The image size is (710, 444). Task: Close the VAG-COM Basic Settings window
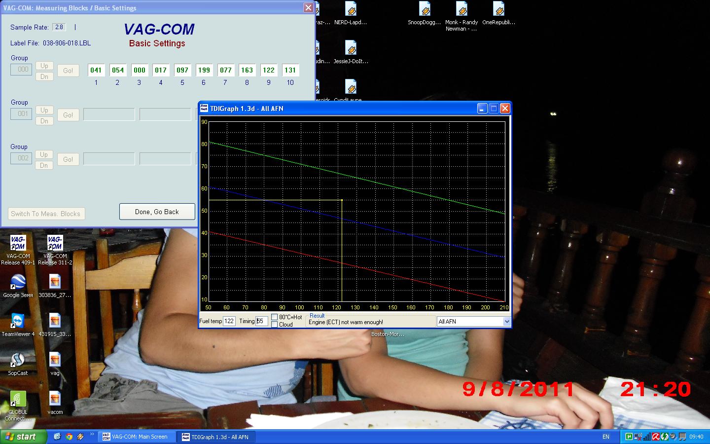[x=308, y=7]
